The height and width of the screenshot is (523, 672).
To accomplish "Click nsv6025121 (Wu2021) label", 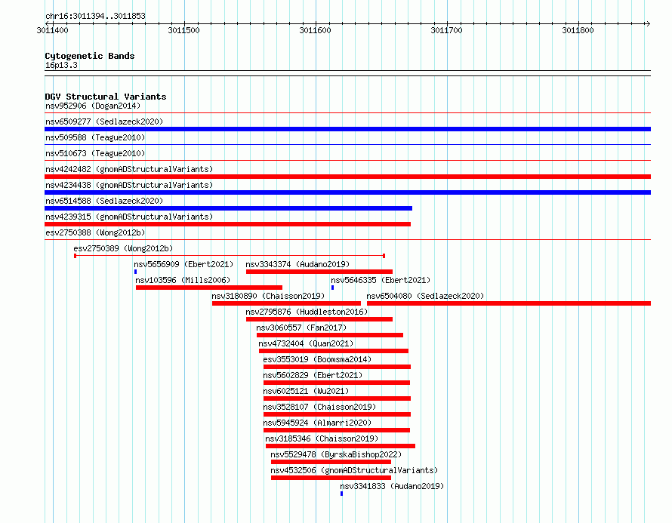I will pos(306,391).
